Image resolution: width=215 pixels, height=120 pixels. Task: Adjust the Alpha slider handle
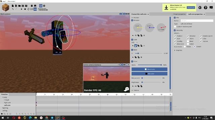(x=161, y=65)
